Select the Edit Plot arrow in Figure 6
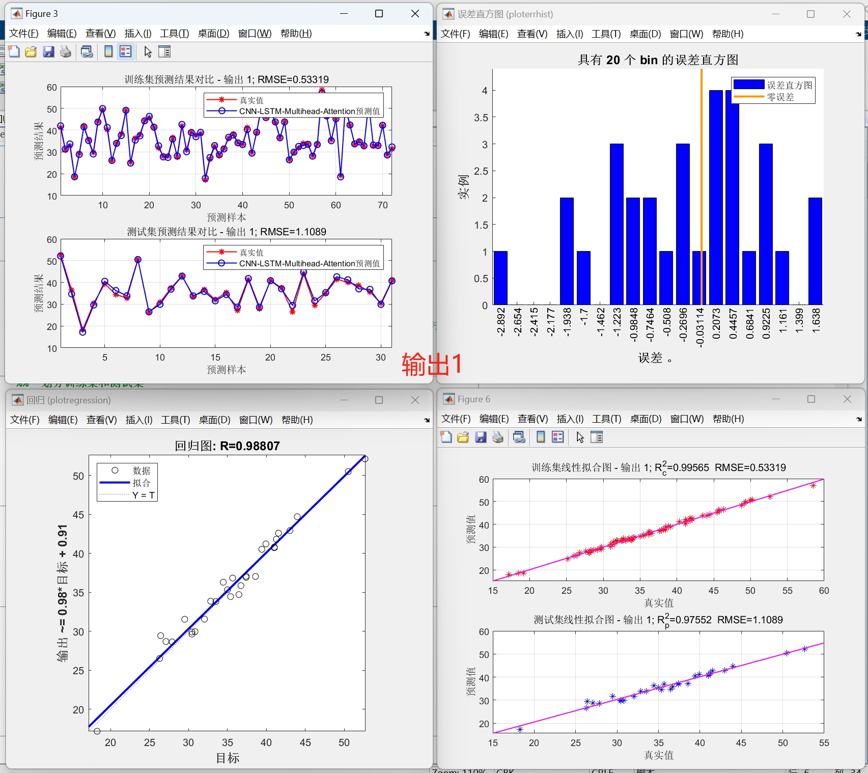 tap(580, 437)
